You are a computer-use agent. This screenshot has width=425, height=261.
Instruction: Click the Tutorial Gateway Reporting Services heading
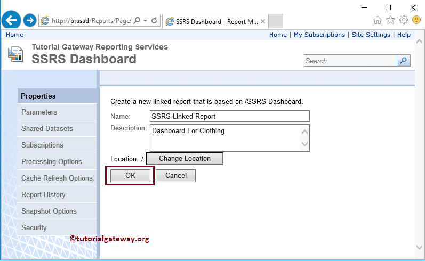coord(100,47)
